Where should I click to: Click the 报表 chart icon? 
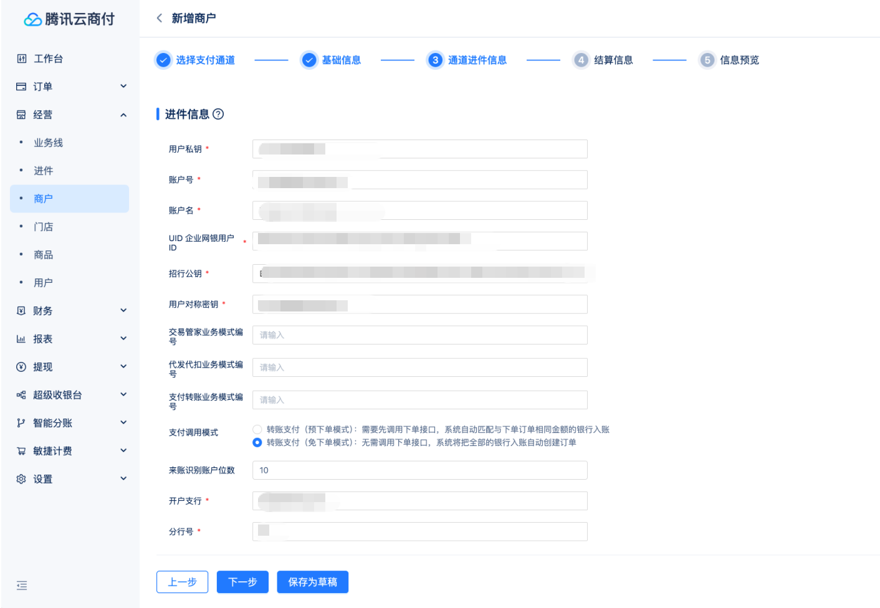(21, 339)
